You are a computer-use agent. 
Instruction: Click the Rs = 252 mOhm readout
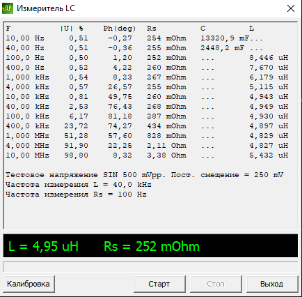coord(152,246)
